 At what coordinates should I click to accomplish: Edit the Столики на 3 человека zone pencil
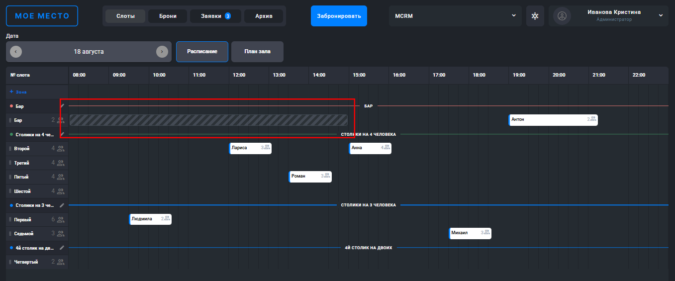click(62, 205)
